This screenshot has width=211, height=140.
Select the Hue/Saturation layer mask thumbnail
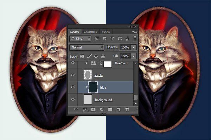point(108,64)
